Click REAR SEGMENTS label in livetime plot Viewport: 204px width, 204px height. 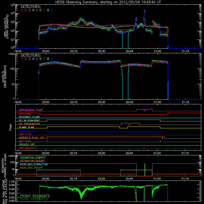coord(34,199)
